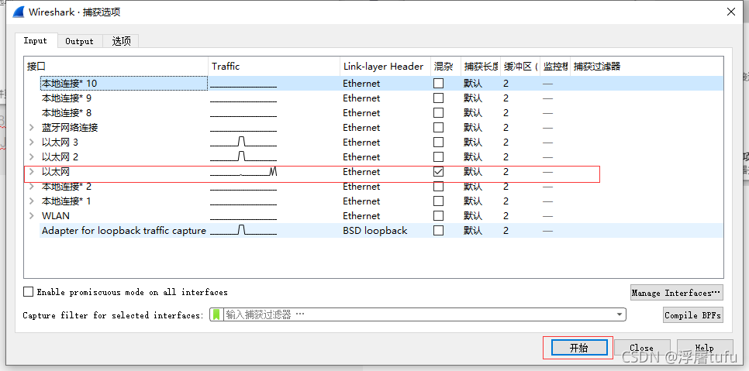Open Manage Interfaces dialog
Screen dimensions: 749x371
coord(676,293)
